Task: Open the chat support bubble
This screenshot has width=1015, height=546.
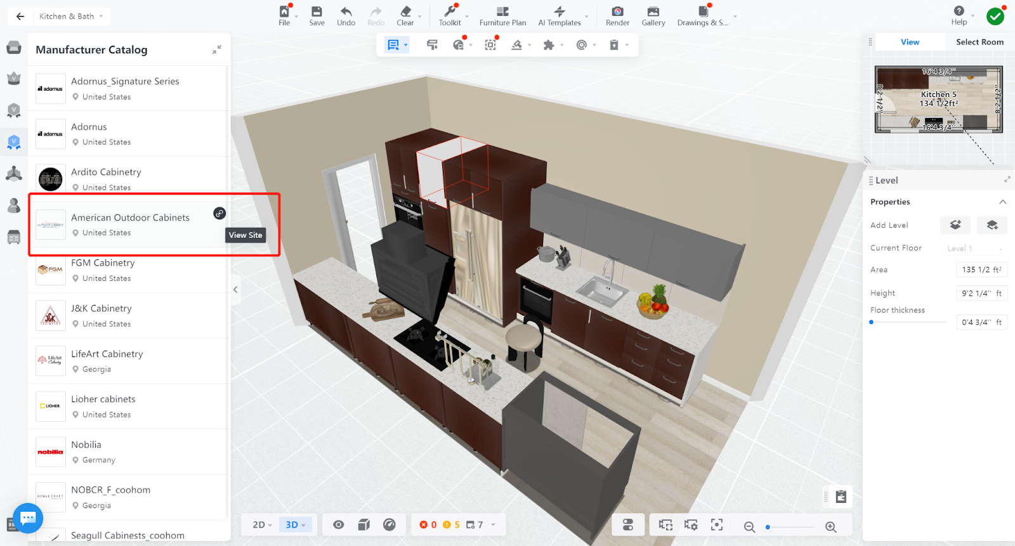Action: [28, 518]
